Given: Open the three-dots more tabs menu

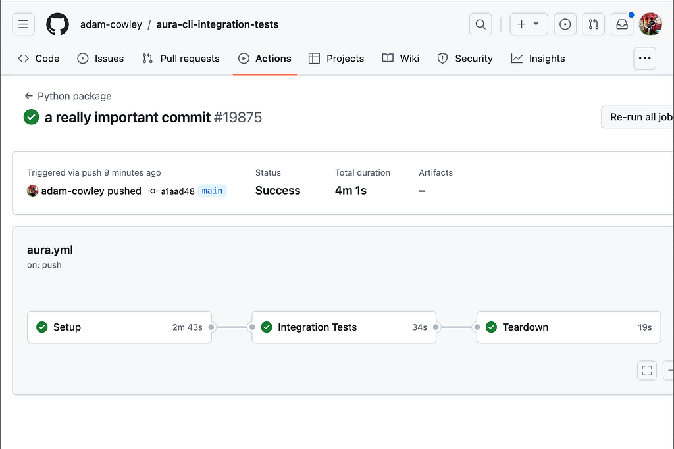Looking at the screenshot, I should (645, 59).
